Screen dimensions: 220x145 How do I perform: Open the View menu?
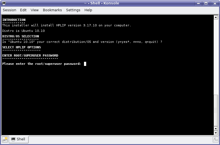pos(34,10)
